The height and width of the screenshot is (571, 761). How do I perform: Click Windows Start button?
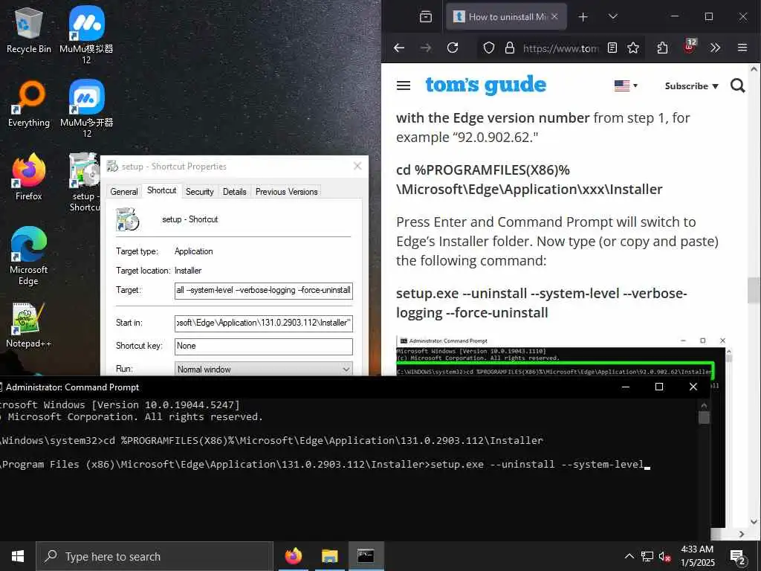[18, 556]
